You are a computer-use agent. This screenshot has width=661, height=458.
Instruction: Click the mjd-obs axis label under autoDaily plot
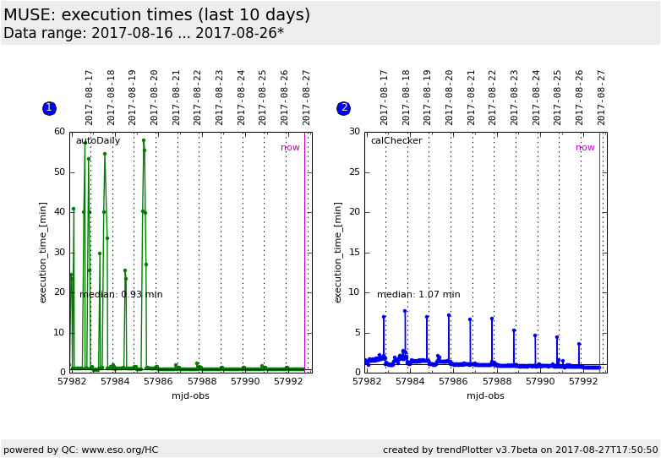pyautogui.click(x=190, y=395)
